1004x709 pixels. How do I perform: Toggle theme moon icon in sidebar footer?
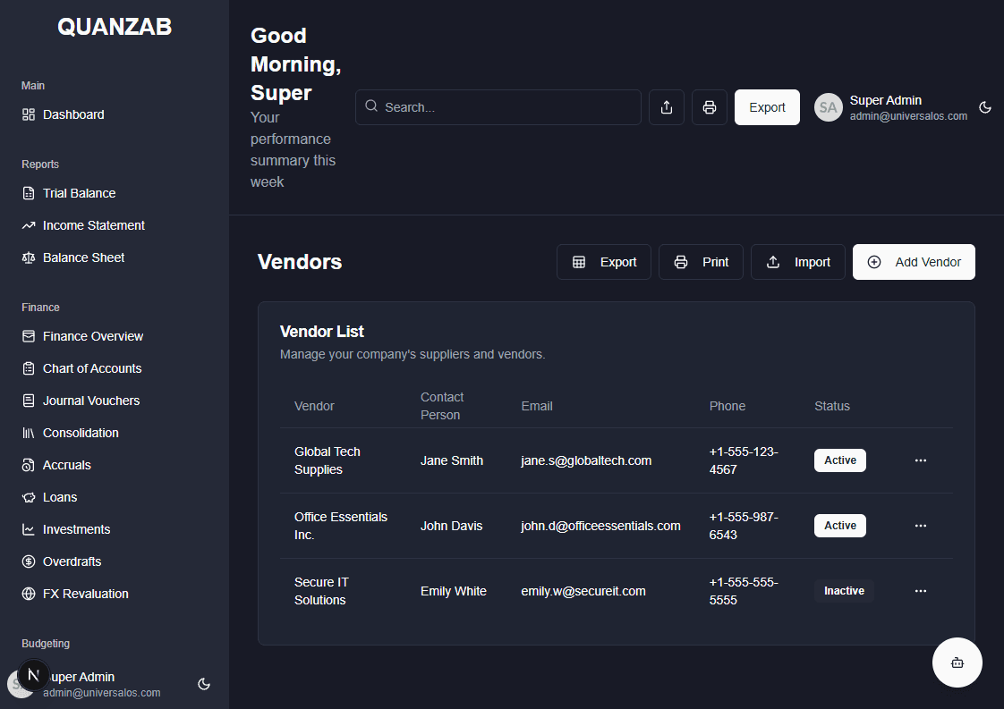click(x=204, y=684)
